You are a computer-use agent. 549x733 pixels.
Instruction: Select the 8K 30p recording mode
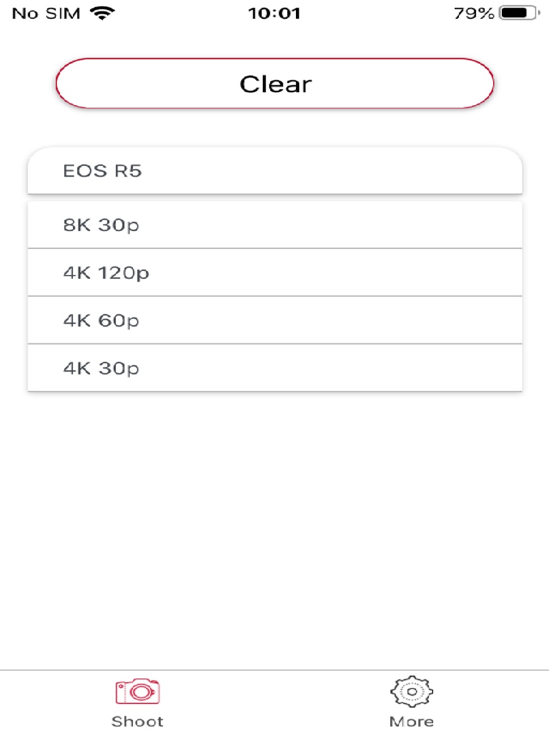(x=274, y=225)
